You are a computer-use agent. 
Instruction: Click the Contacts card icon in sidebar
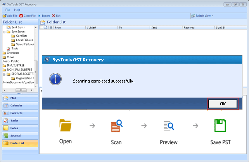point(6,113)
